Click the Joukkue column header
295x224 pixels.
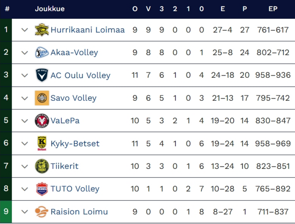(50, 9)
